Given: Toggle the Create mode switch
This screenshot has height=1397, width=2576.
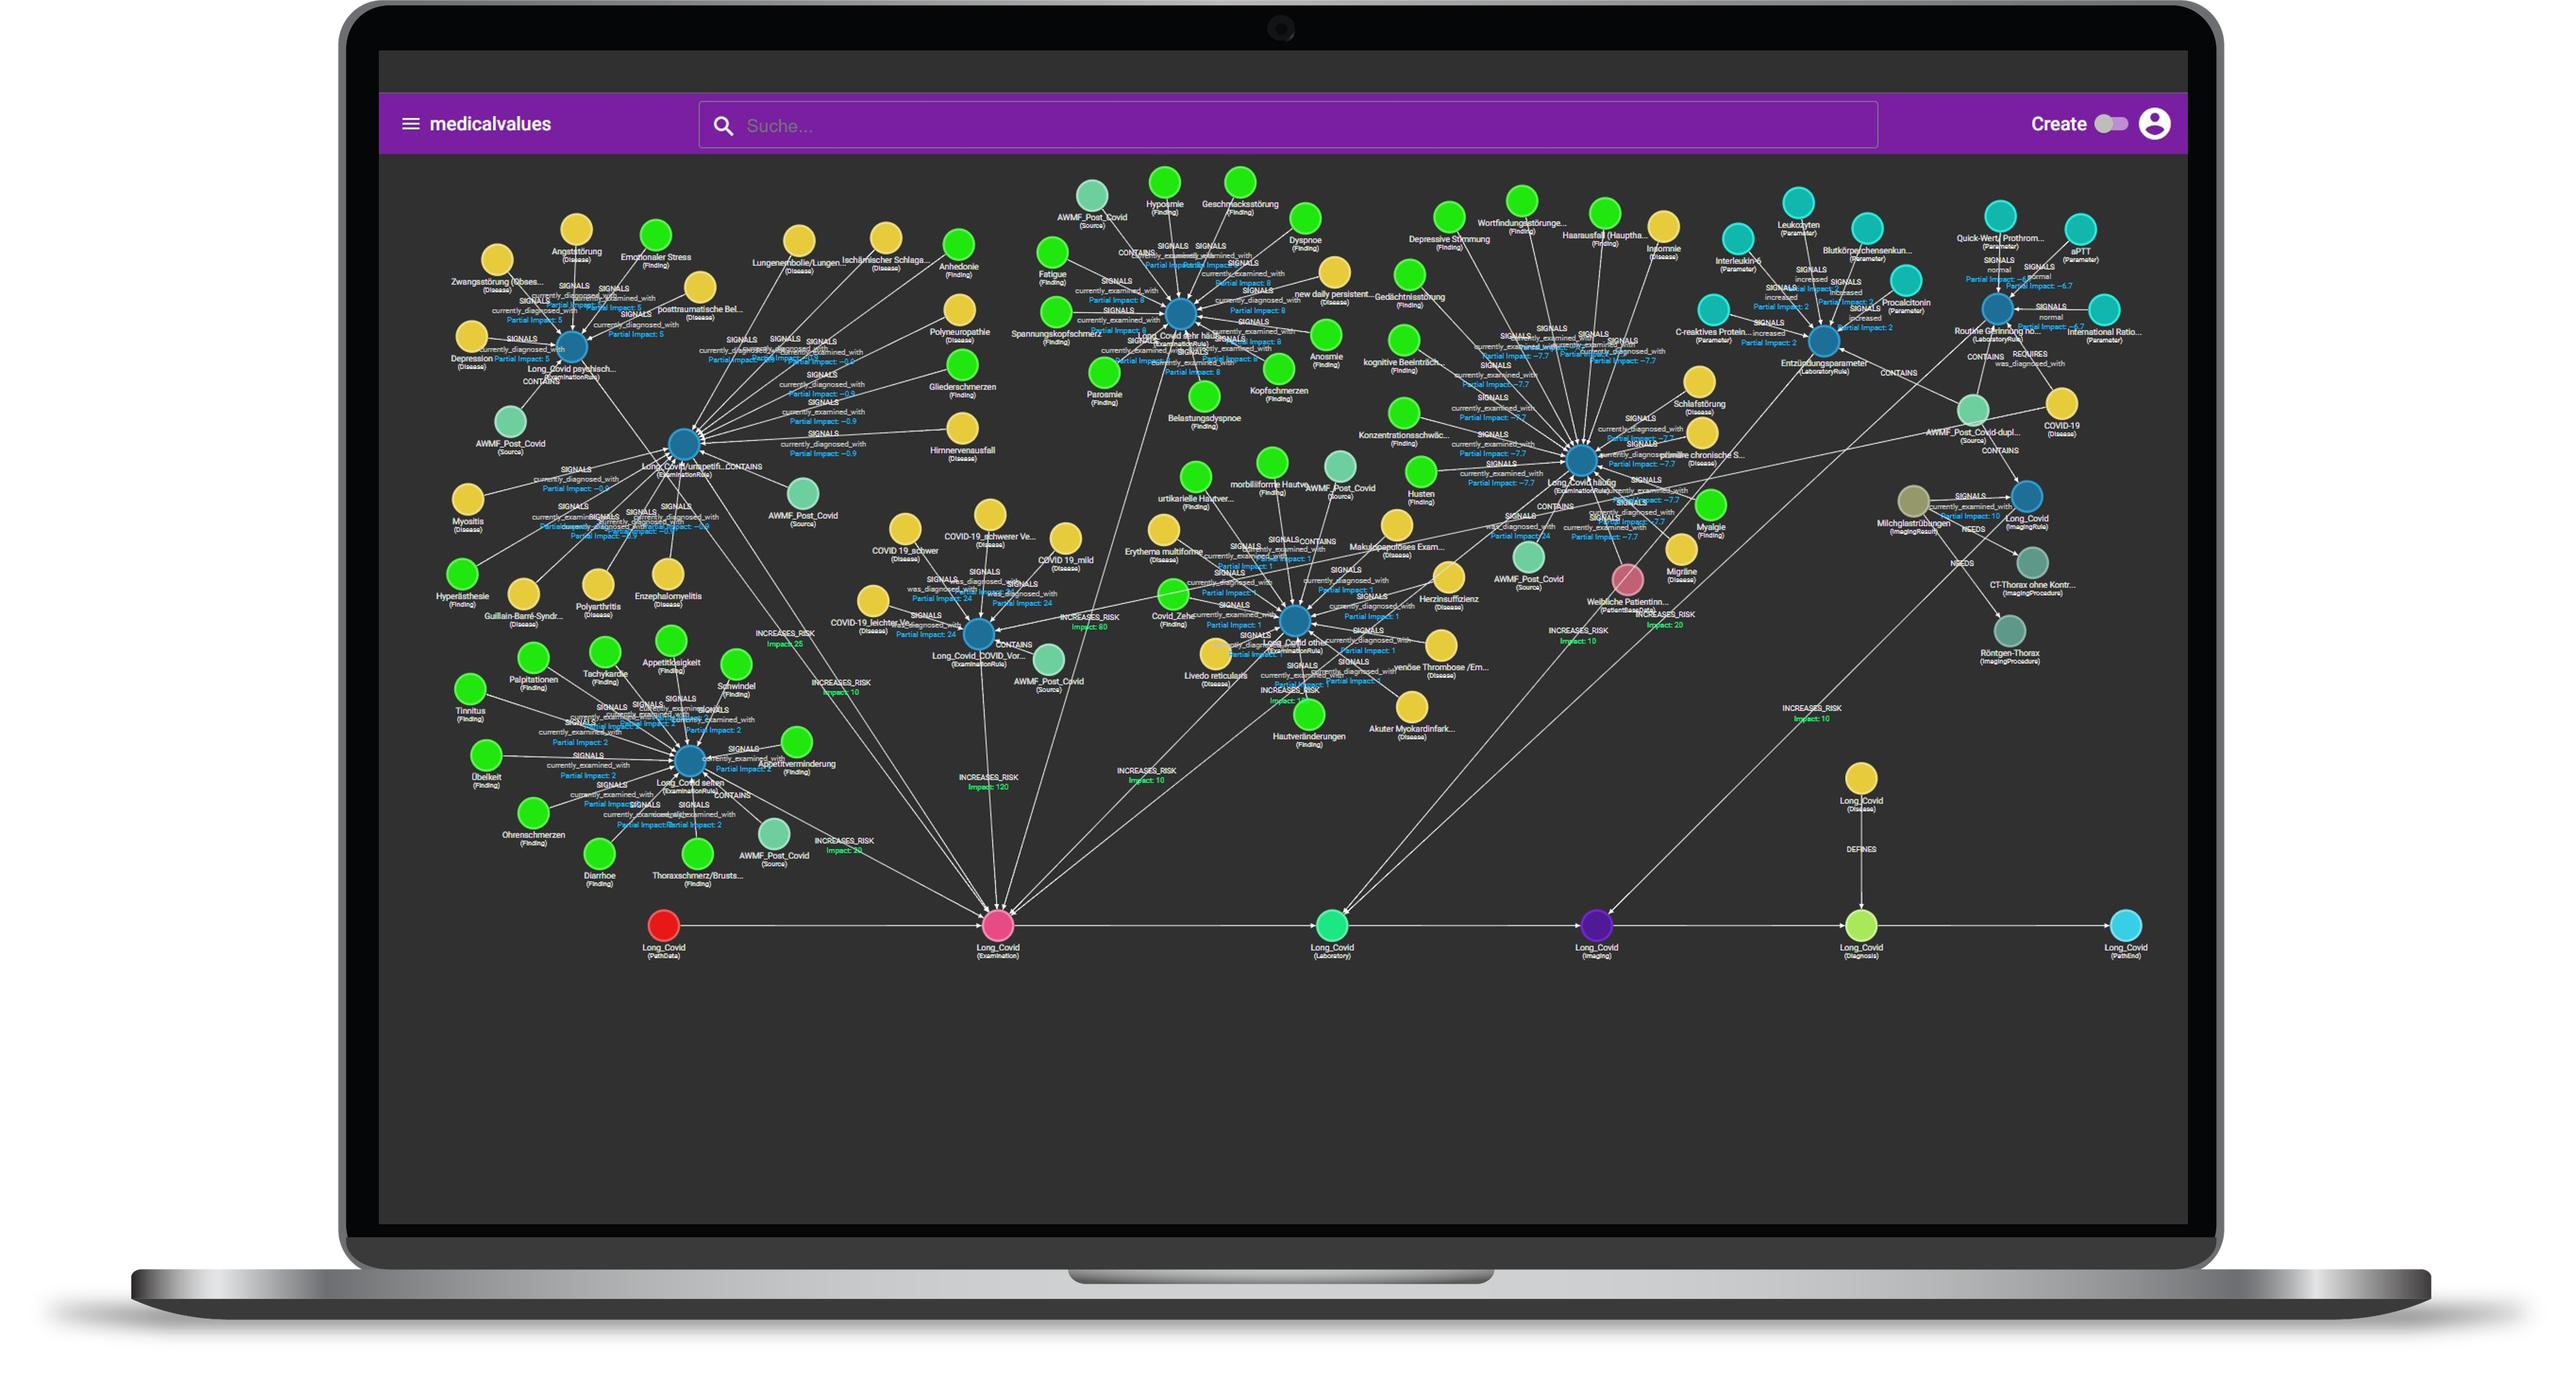Looking at the screenshot, I should (x=2110, y=124).
